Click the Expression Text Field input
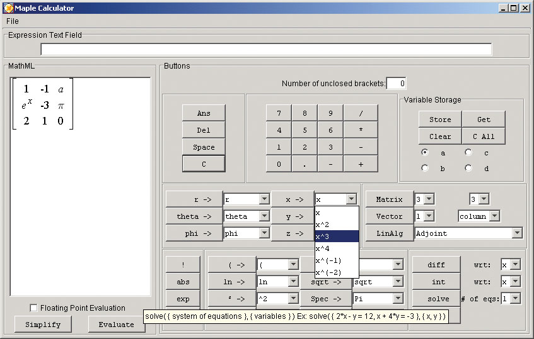 266,49
